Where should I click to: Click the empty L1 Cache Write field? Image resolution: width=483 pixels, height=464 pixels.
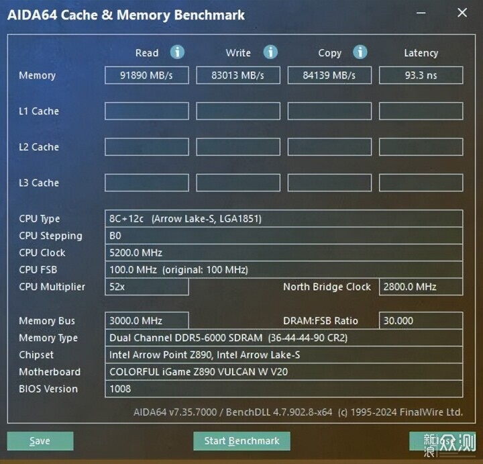(x=238, y=111)
